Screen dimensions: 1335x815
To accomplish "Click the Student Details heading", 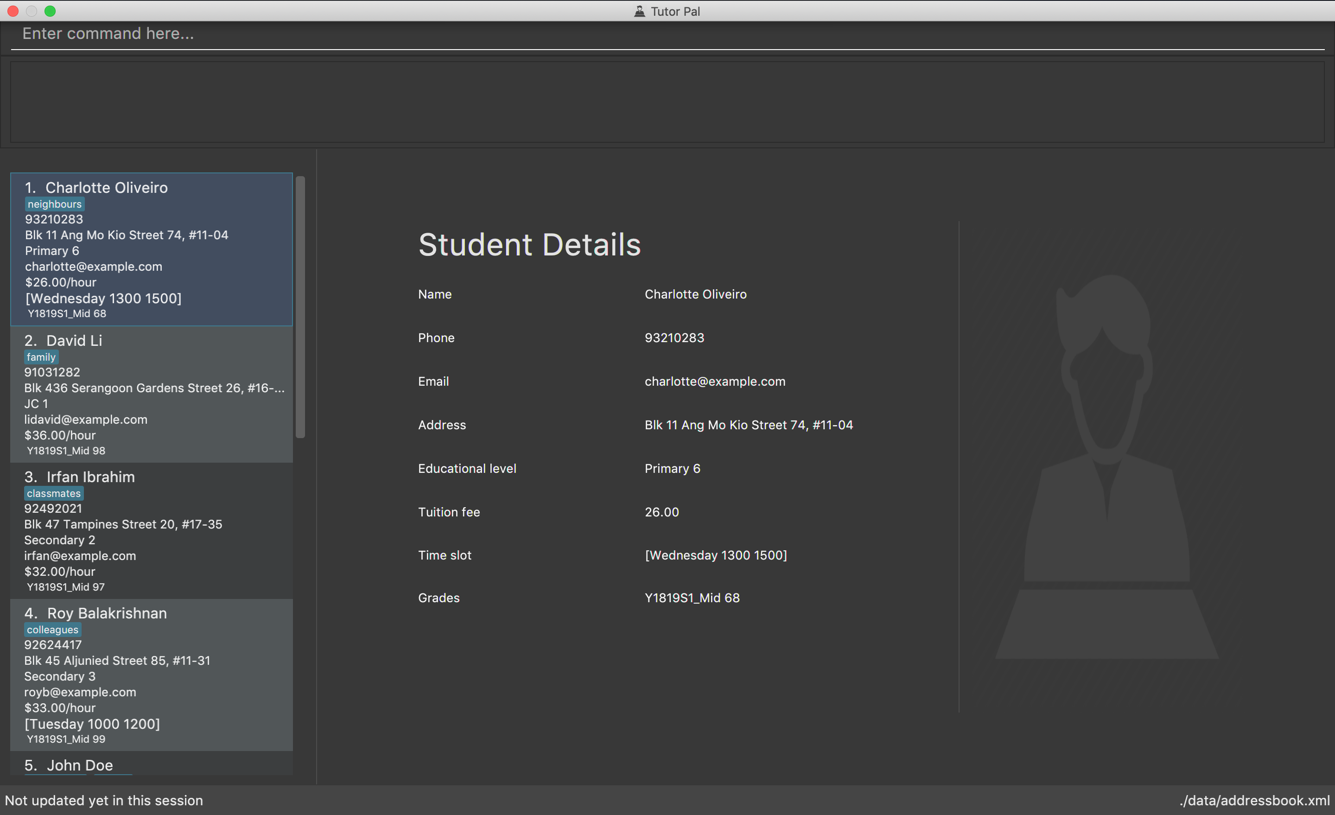I will click(529, 244).
